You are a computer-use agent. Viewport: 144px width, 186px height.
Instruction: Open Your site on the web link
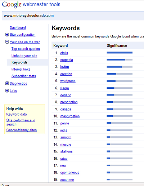coord(25,42)
